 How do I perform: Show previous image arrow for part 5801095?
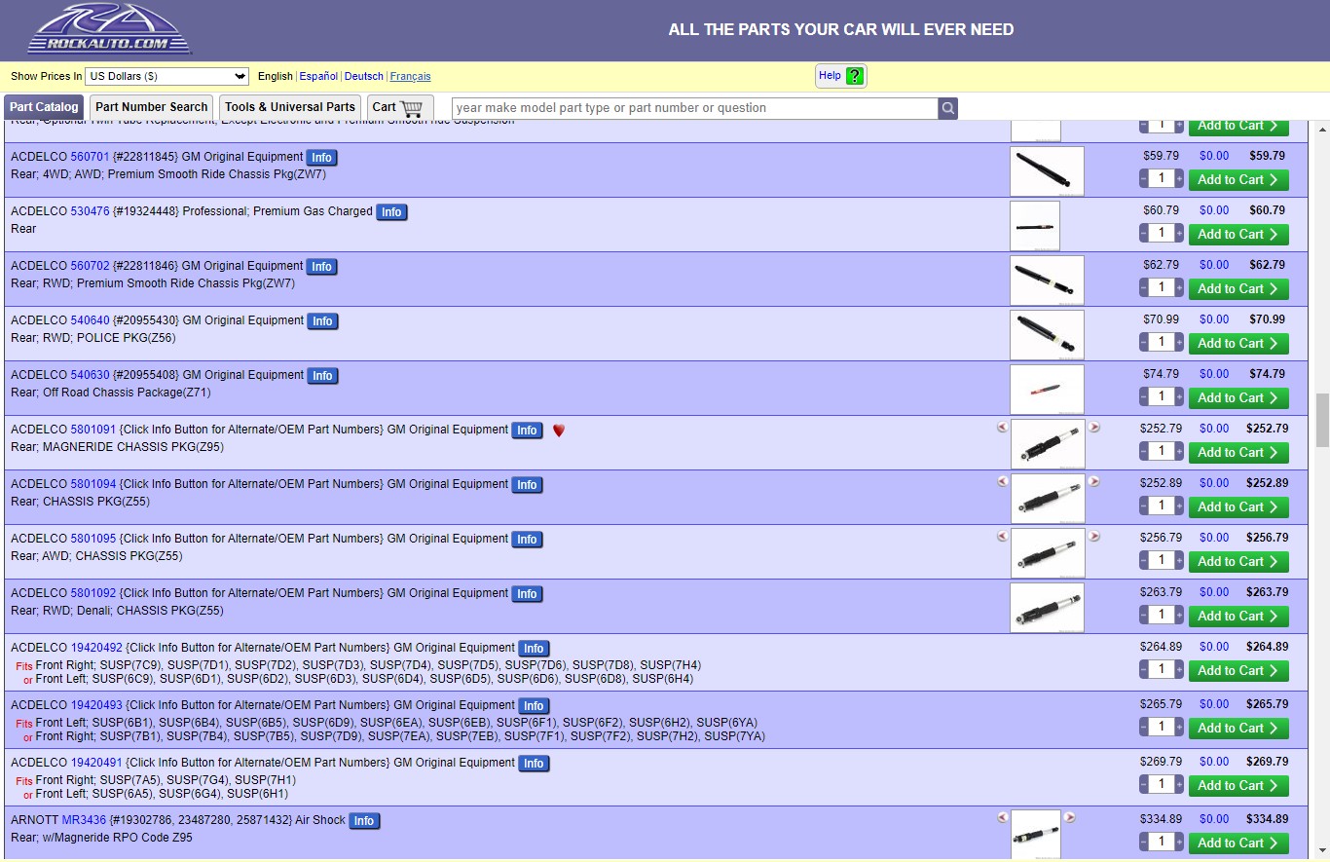pos(1002,537)
